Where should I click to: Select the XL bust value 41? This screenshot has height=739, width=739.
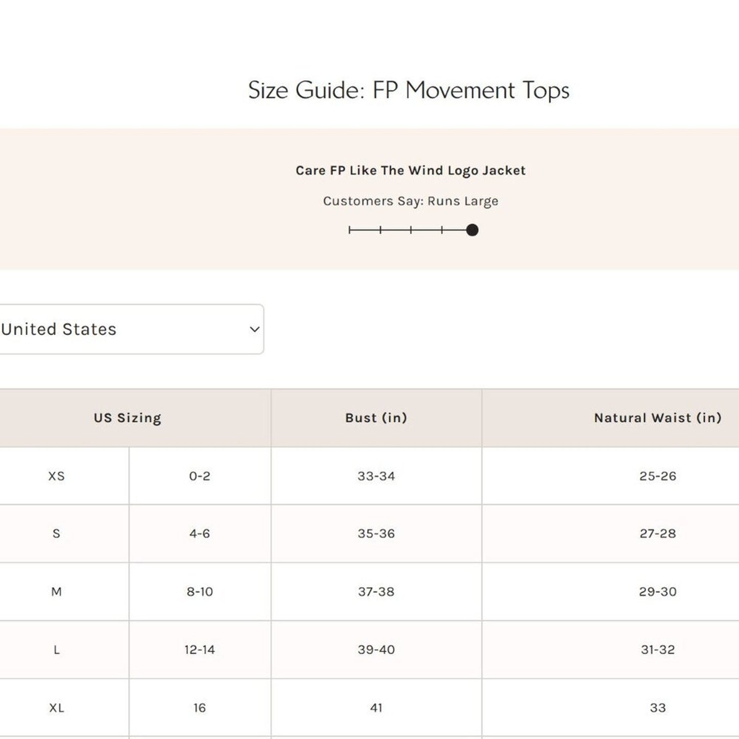pyautogui.click(x=377, y=708)
